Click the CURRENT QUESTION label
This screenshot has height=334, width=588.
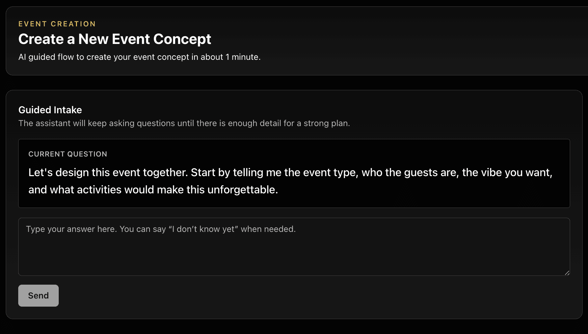tap(68, 154)
